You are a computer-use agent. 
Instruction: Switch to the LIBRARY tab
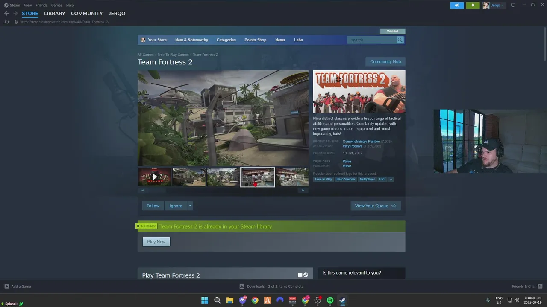(x=55, y=14)
